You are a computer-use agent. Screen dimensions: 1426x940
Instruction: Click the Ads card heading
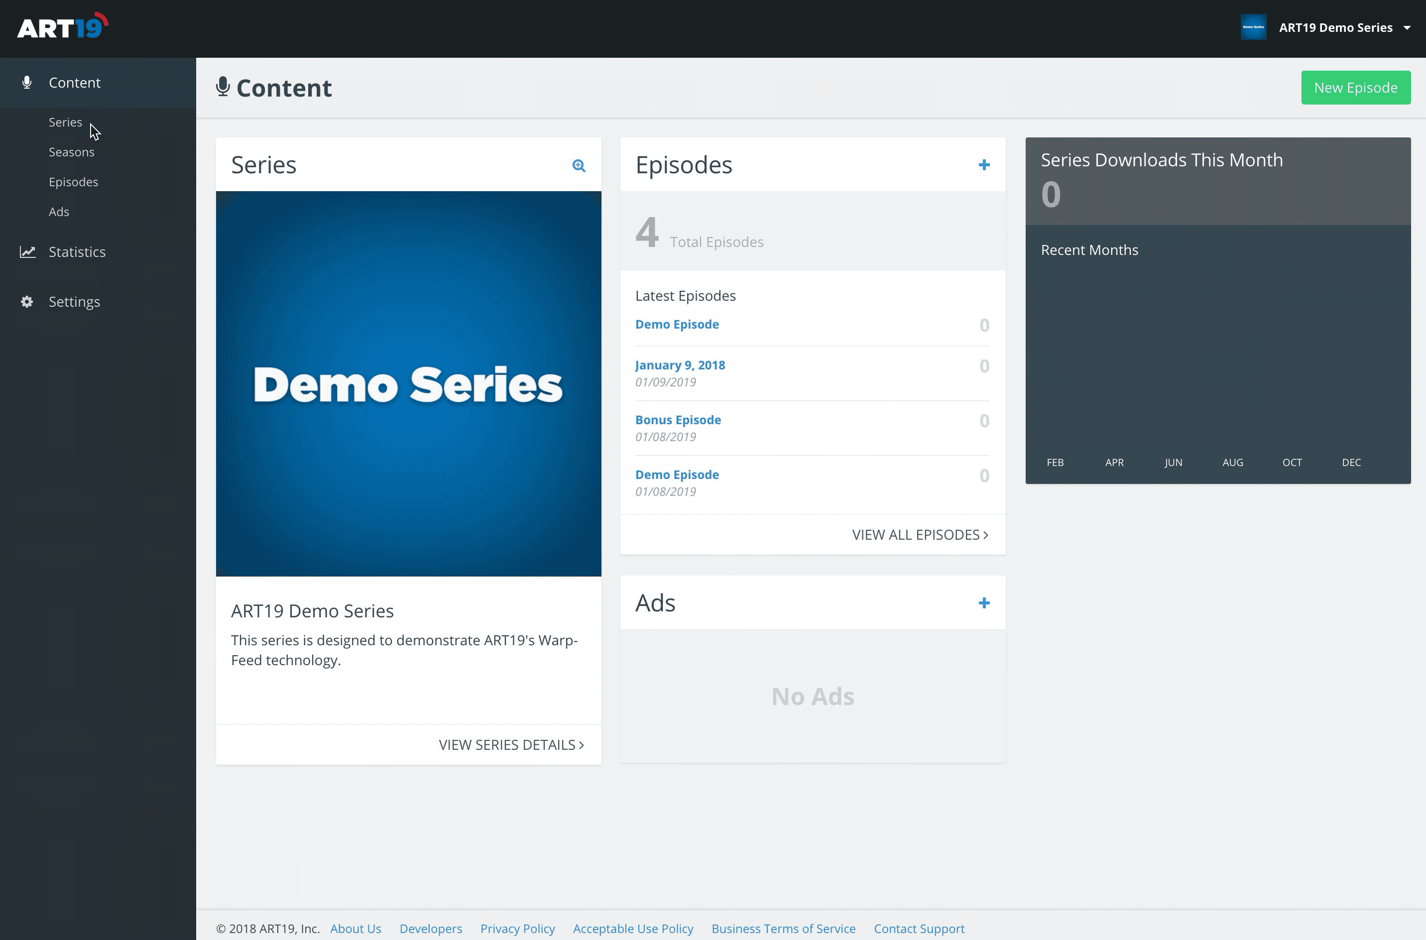(655, 603)
